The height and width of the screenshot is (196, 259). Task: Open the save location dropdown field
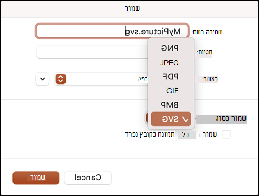pos(101,79)
